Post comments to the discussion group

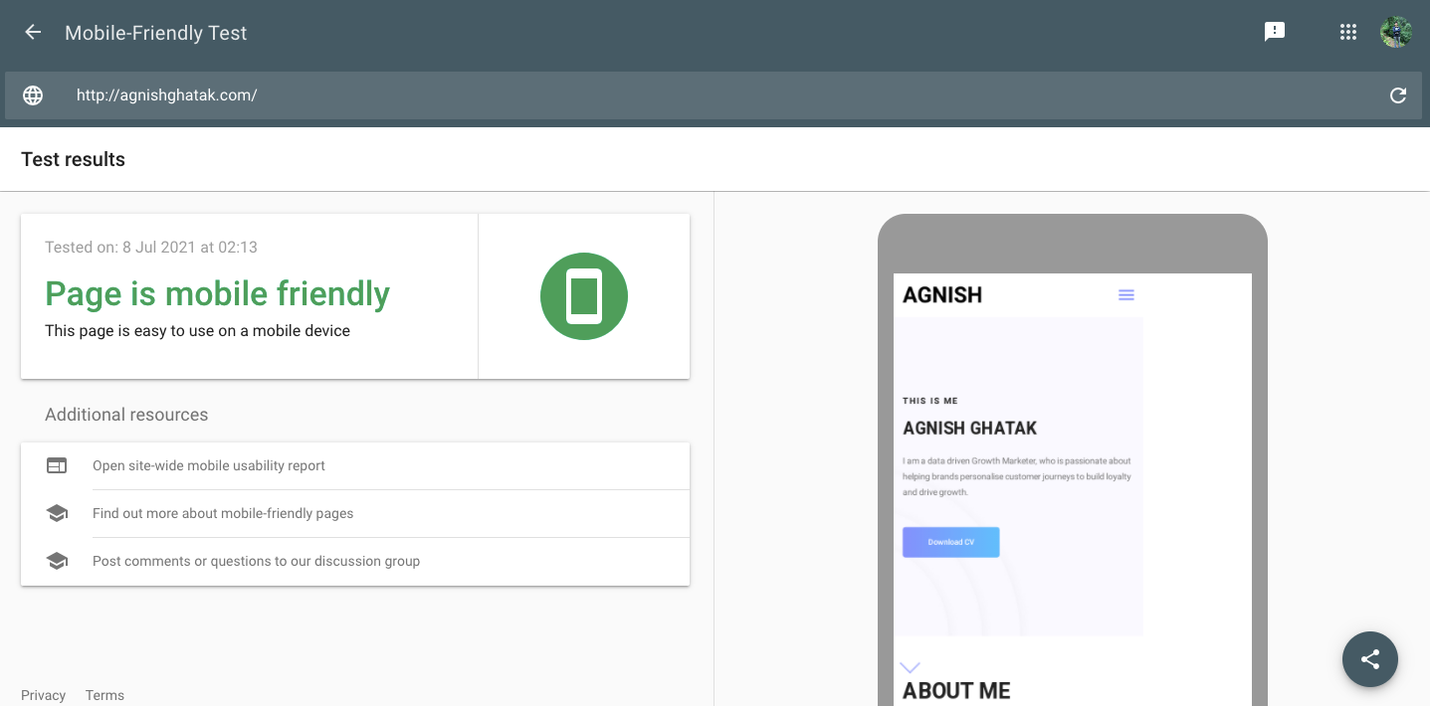pyautogui.click(x=256, y=561)
